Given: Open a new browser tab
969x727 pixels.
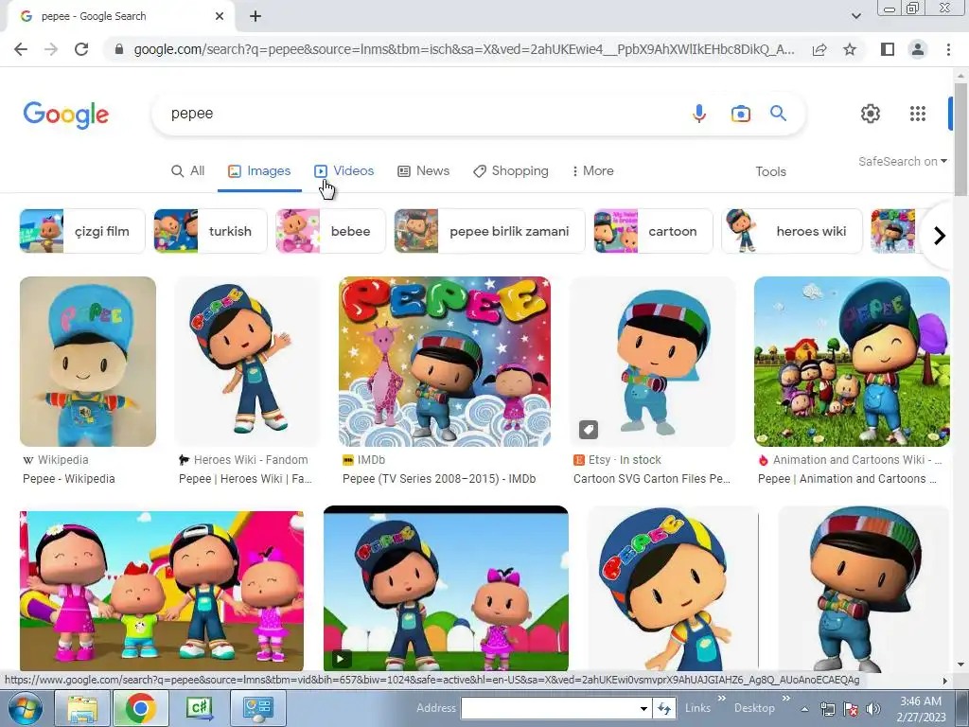Looking at the screenshot, I should click(255, 17).
